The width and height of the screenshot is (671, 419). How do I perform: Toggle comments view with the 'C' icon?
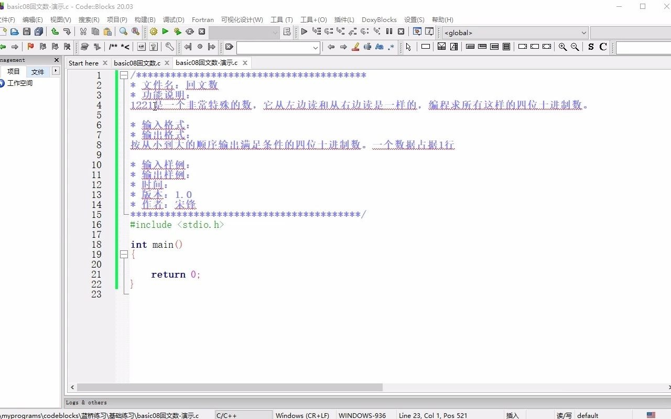coord(603,47)
